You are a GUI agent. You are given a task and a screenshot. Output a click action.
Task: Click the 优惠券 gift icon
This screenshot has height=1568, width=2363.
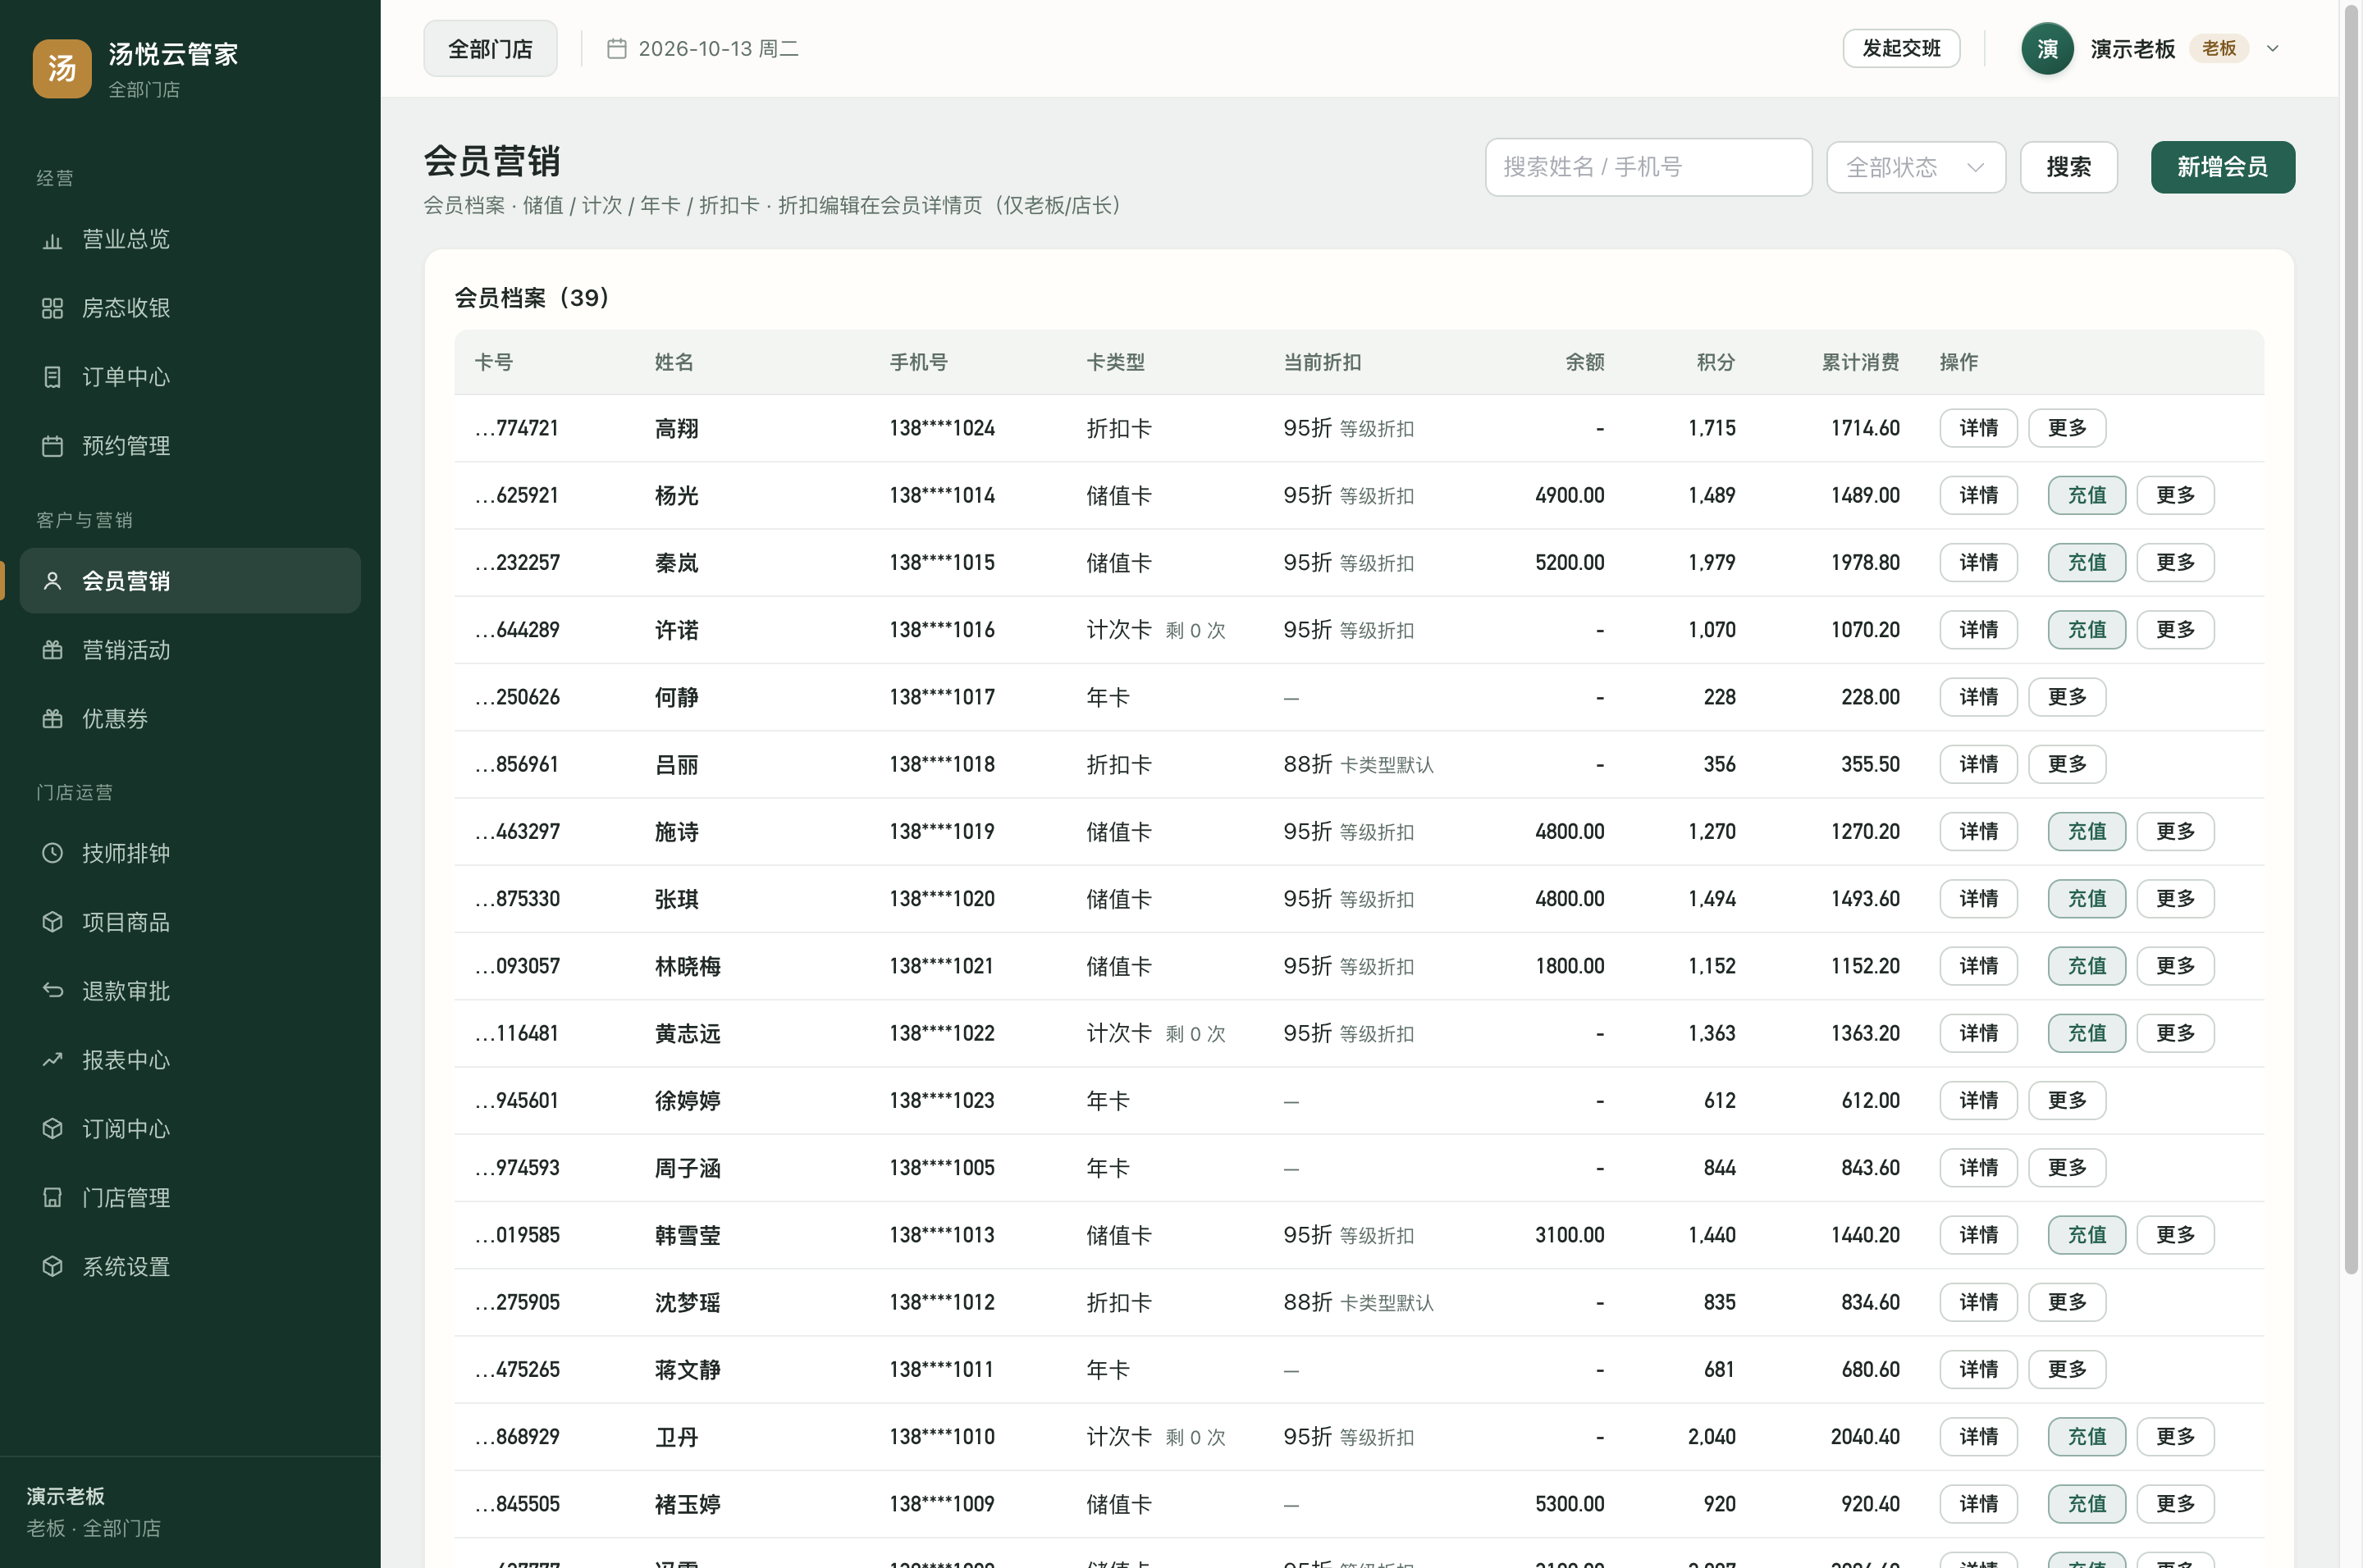click(52, 719)
